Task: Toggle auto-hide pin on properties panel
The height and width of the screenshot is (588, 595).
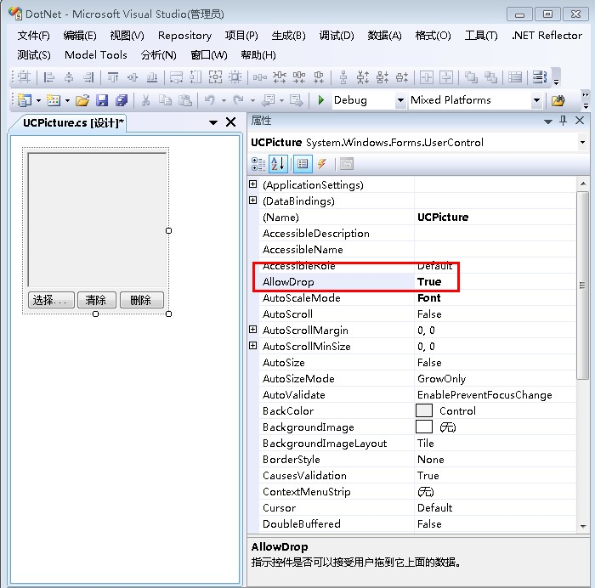Action: point(563,121)
